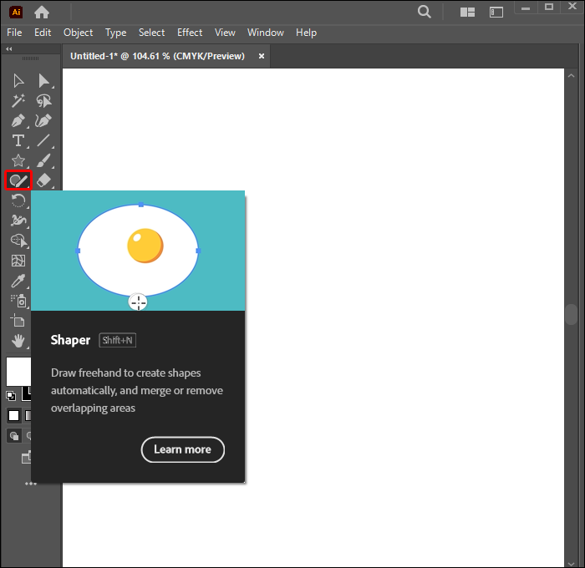
Task: Open the Edit Toolbar three-dots menu
Action: [30, 483]
